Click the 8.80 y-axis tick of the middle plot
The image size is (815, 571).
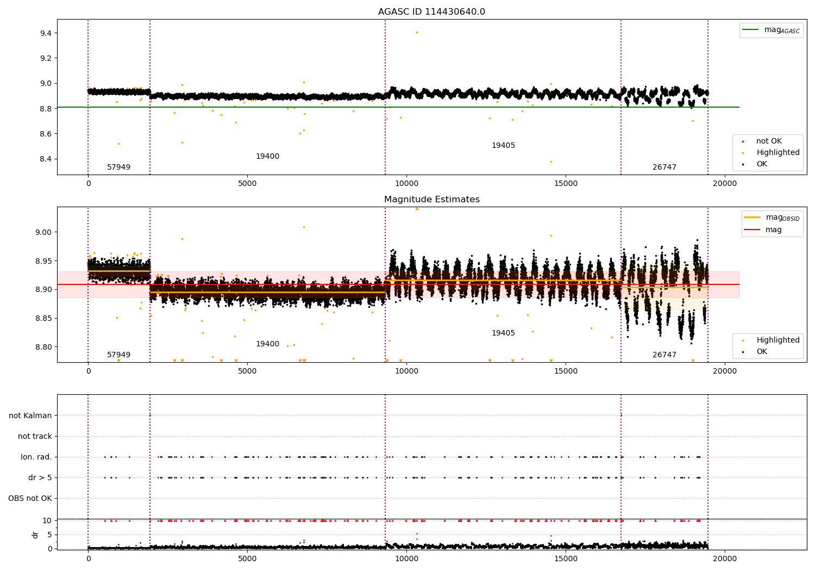pos(43,347)
